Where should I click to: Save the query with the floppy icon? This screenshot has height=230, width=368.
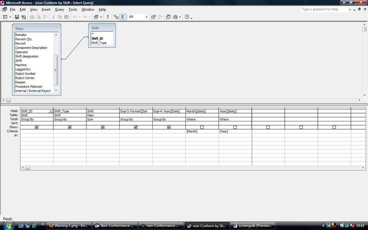(x=17, y=17)
